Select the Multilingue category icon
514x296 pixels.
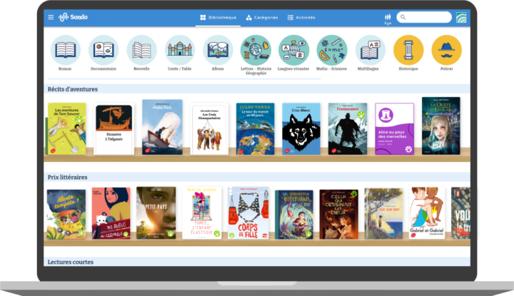pos(370,50)
